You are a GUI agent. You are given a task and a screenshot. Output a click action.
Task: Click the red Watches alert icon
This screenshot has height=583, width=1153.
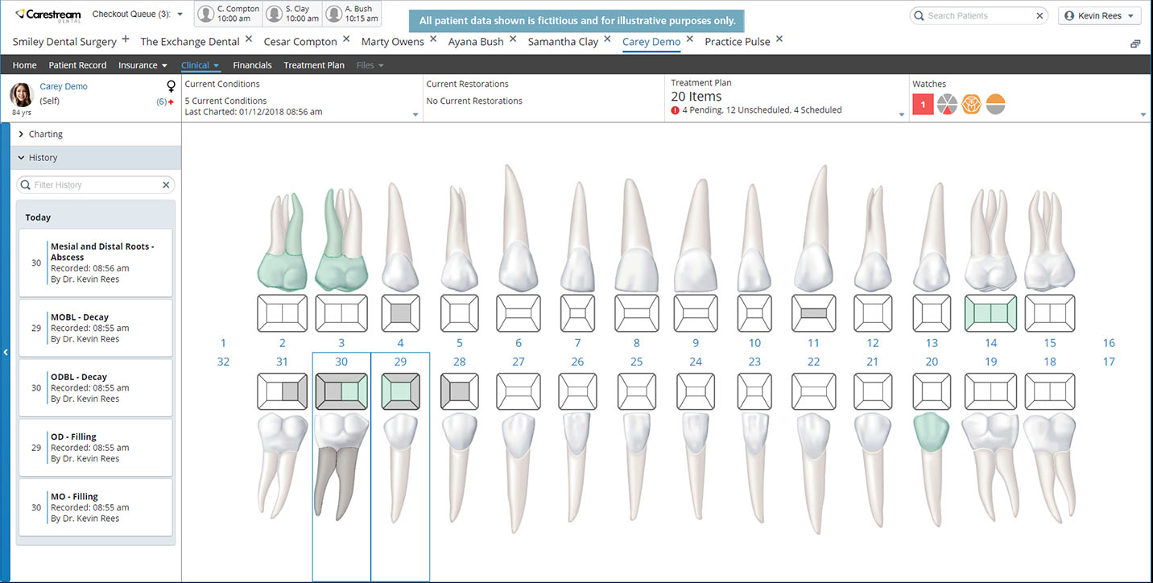click(x=924, y=104)
